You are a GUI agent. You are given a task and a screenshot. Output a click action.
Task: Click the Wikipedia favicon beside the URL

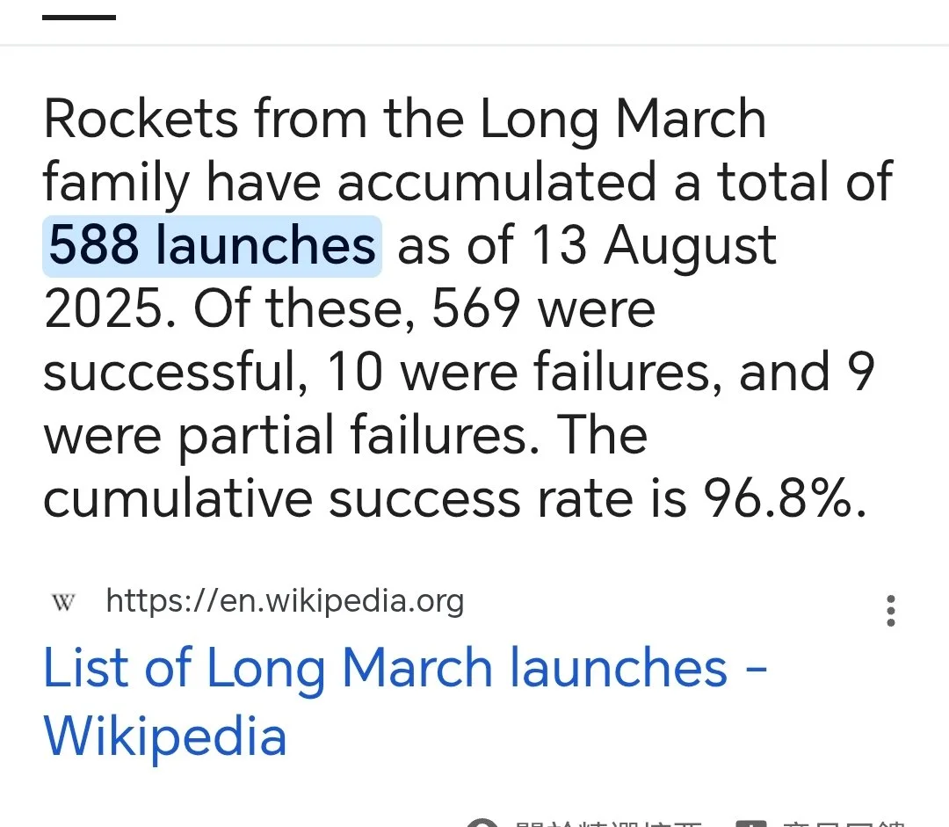pyautogui.click(x=63, y=603)
